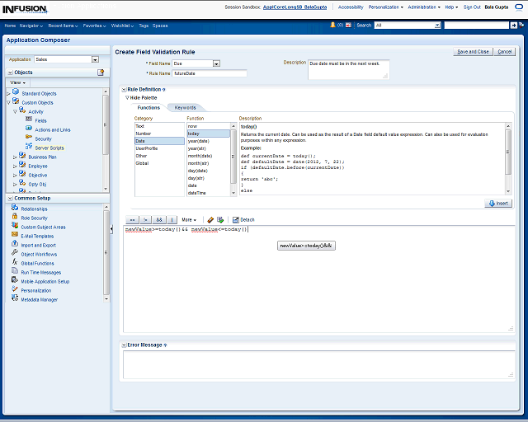Collapse the Hide Palette section
The height and width of the screenshot is (422, 528).
pos(127,97)
